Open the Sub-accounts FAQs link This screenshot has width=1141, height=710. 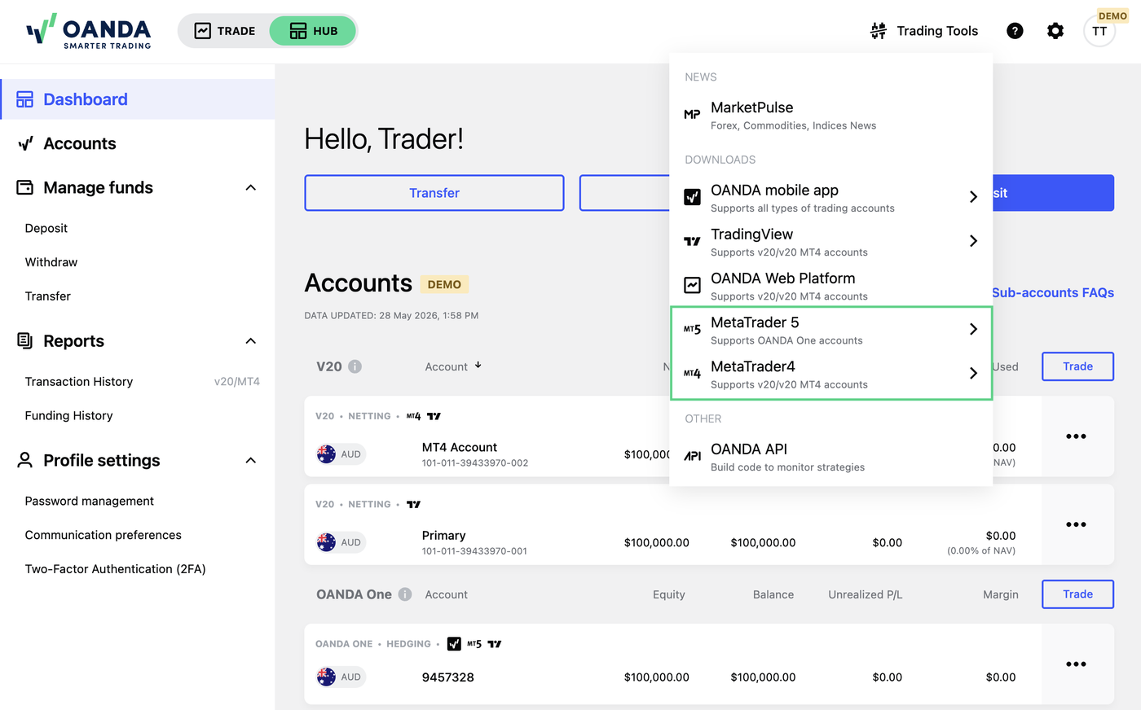coord(1053,293)
